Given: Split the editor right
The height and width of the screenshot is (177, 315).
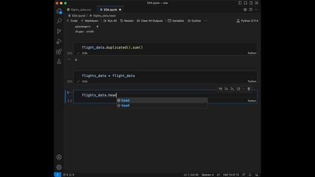Looking at the screenshot, I should [251, 10].
